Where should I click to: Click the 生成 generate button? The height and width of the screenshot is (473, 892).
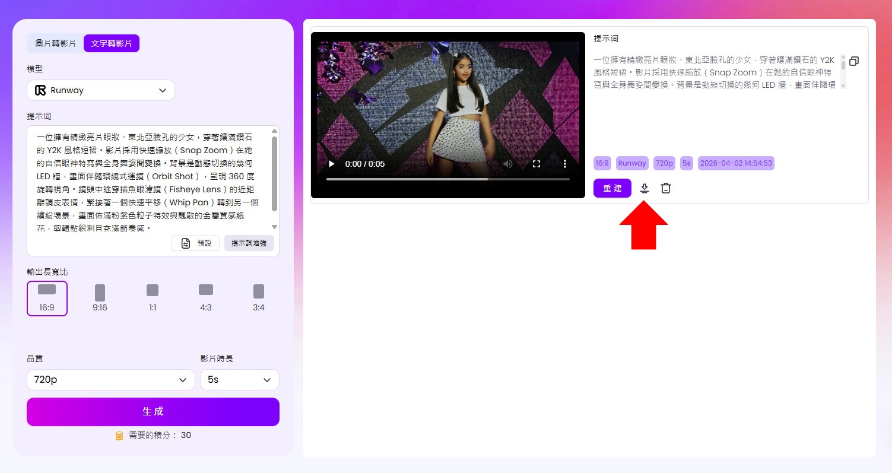pos(153,411)
